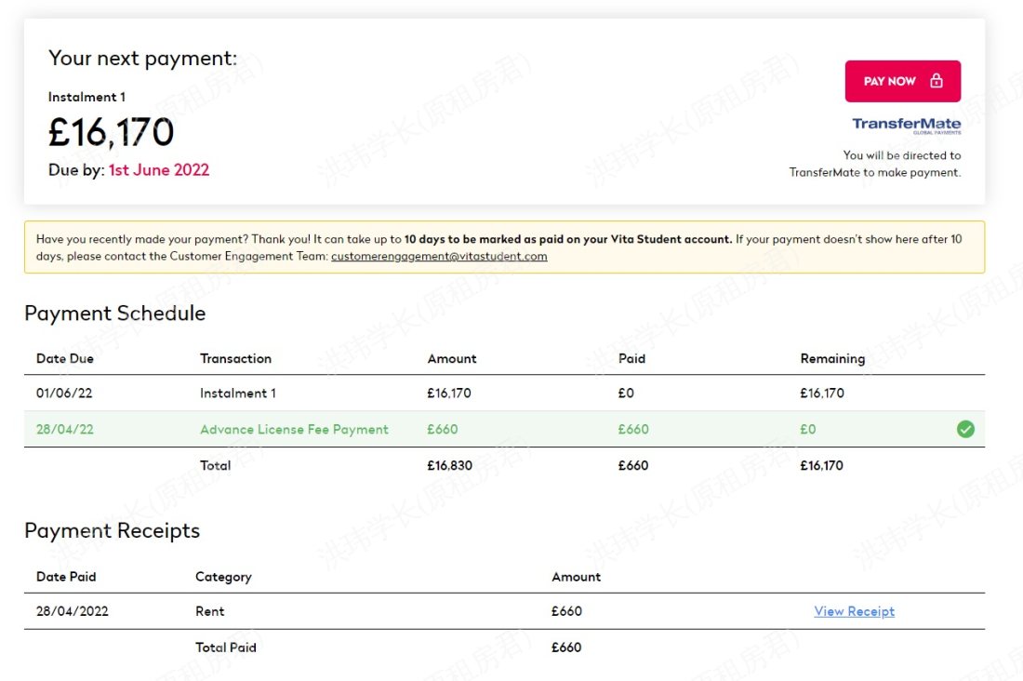Screen dimensions: 1023x681
Task: Click the £16,830 total amount
Action: point(449,465)
